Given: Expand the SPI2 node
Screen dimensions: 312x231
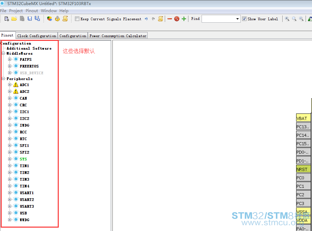Looking at the screenshot, I should 9,152.
